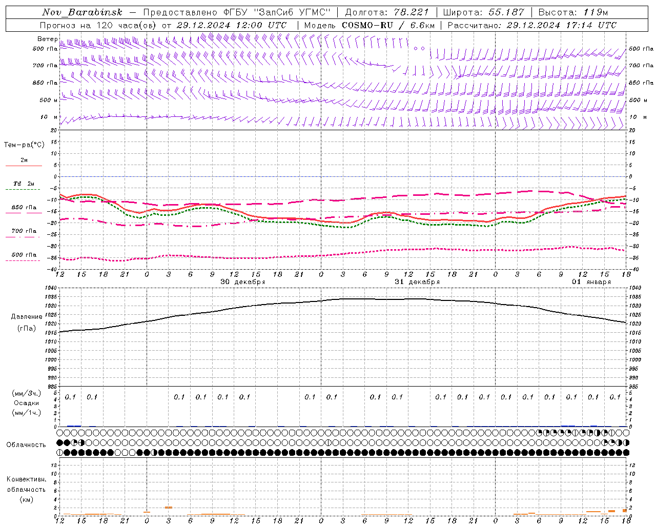Click the Ветер panel label
The height and width of the screenshot is (525, 656).
point(47,39)
